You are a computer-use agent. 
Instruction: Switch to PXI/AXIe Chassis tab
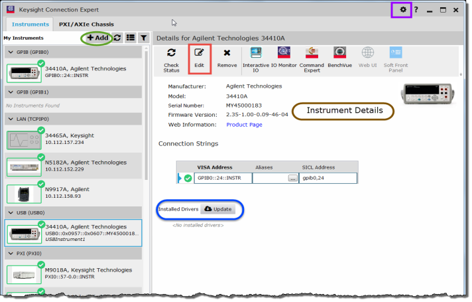[x=86, y=25]
